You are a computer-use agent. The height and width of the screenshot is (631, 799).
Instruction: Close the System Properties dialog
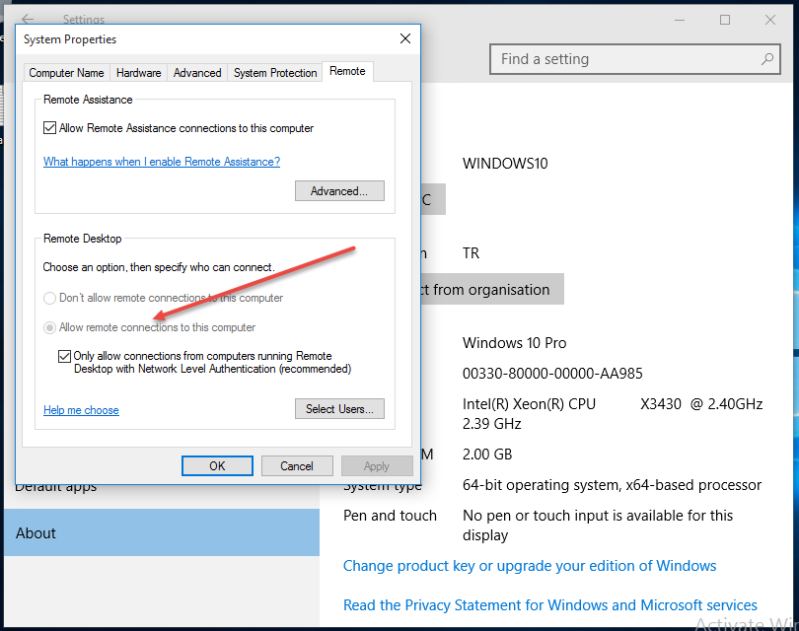point(404,39)
